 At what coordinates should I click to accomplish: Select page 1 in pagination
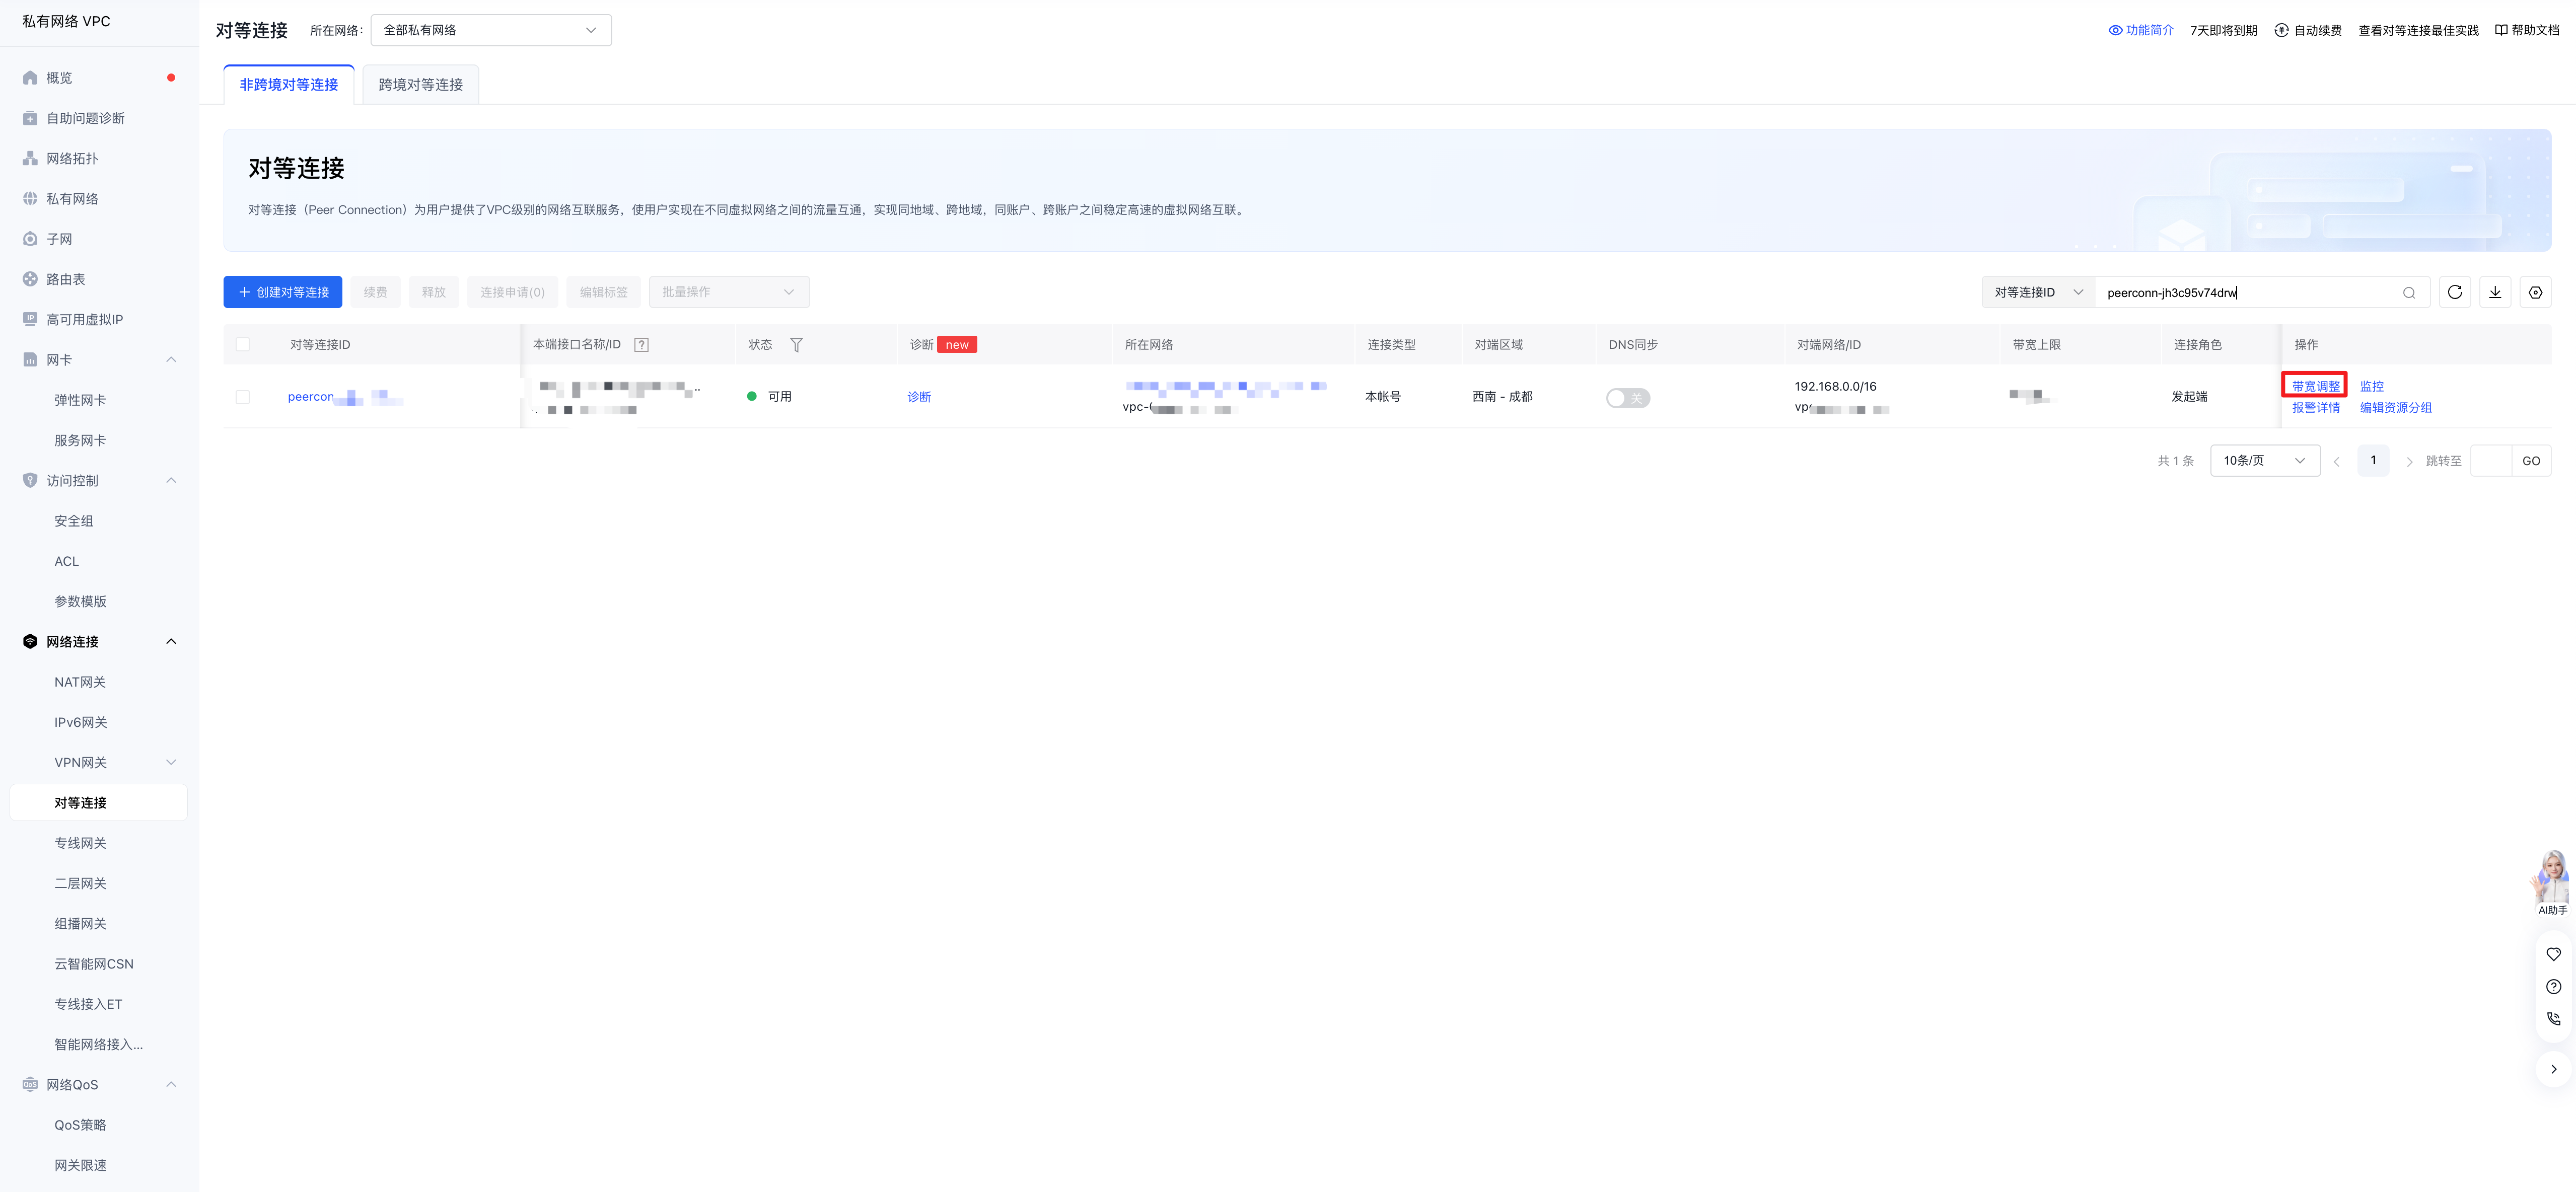coord(2373,461)
